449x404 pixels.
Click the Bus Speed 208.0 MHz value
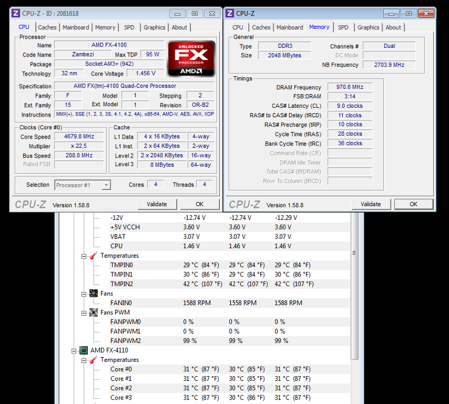coord(79,155)
